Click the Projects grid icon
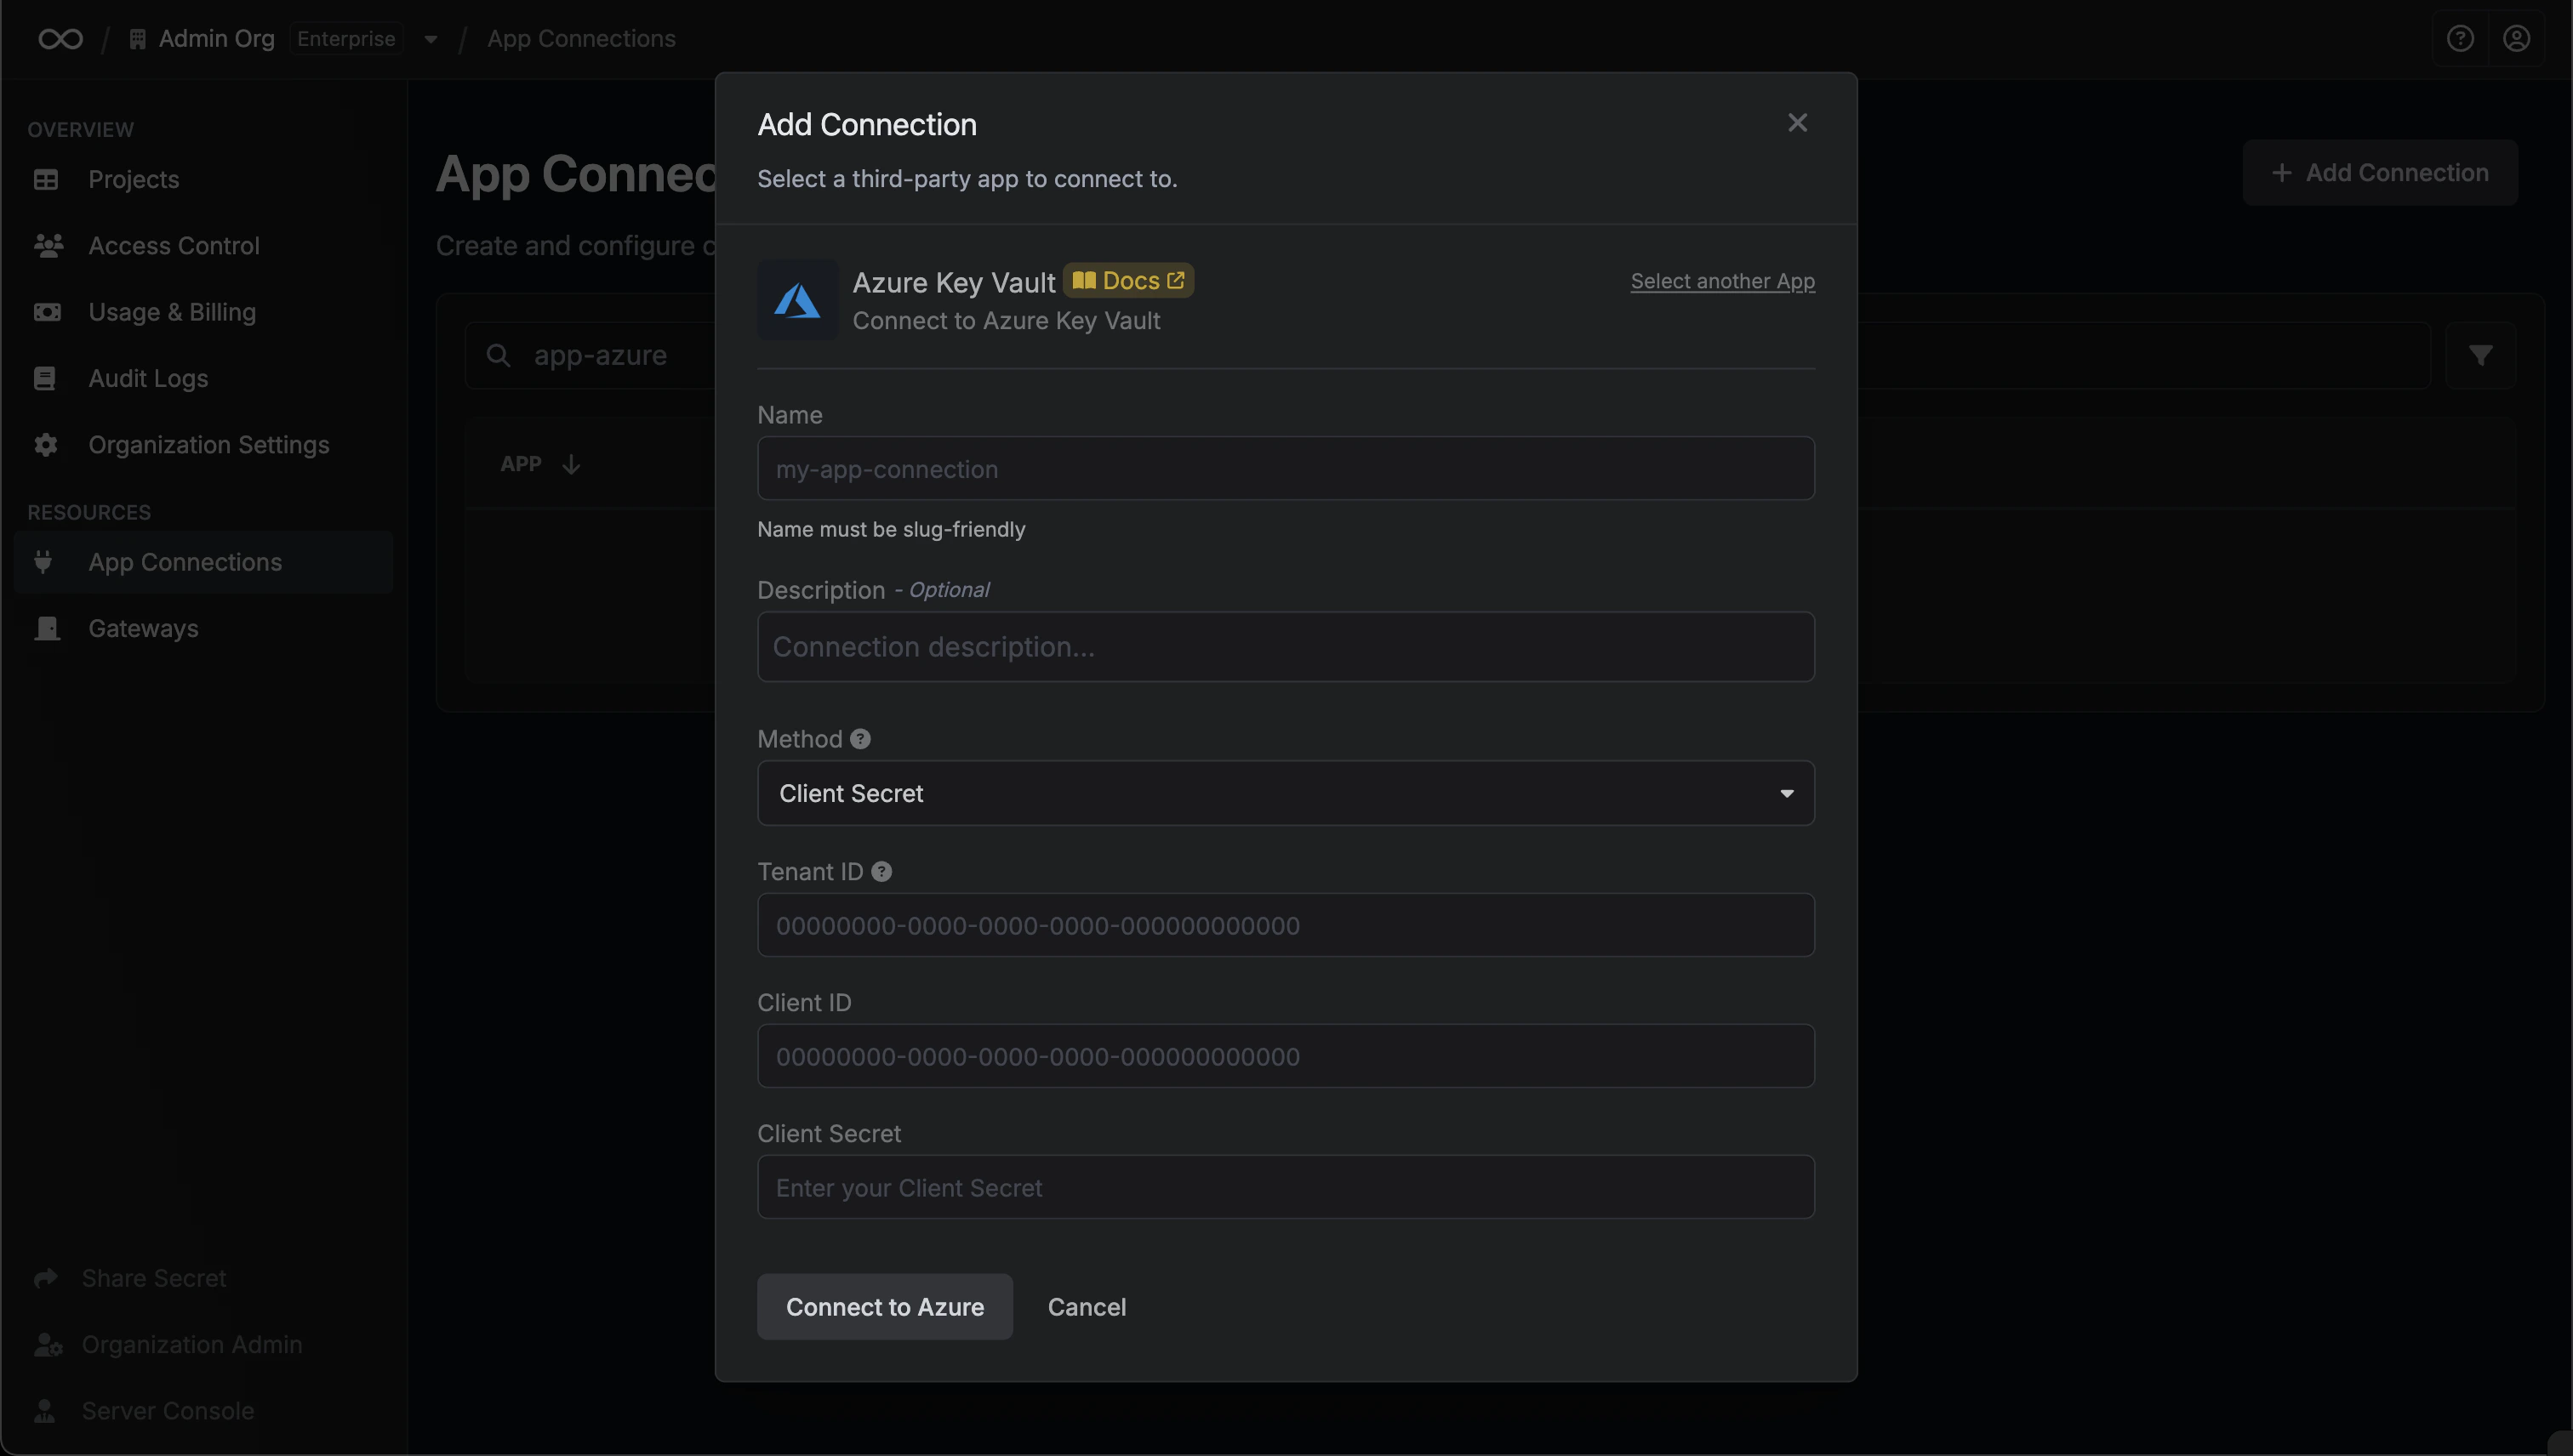This screenshot has width=2573, height=1456. 46,180
